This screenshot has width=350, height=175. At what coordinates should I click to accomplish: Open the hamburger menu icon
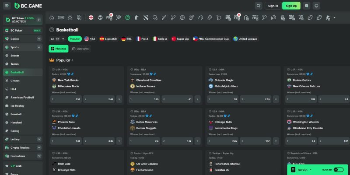(x=7, y=6)
